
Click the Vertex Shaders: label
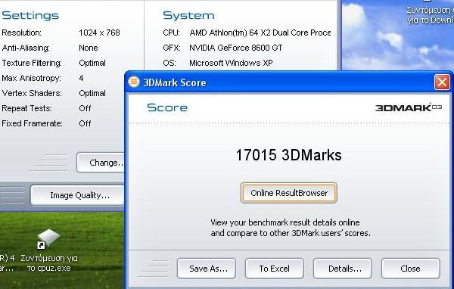coord(32,93)
